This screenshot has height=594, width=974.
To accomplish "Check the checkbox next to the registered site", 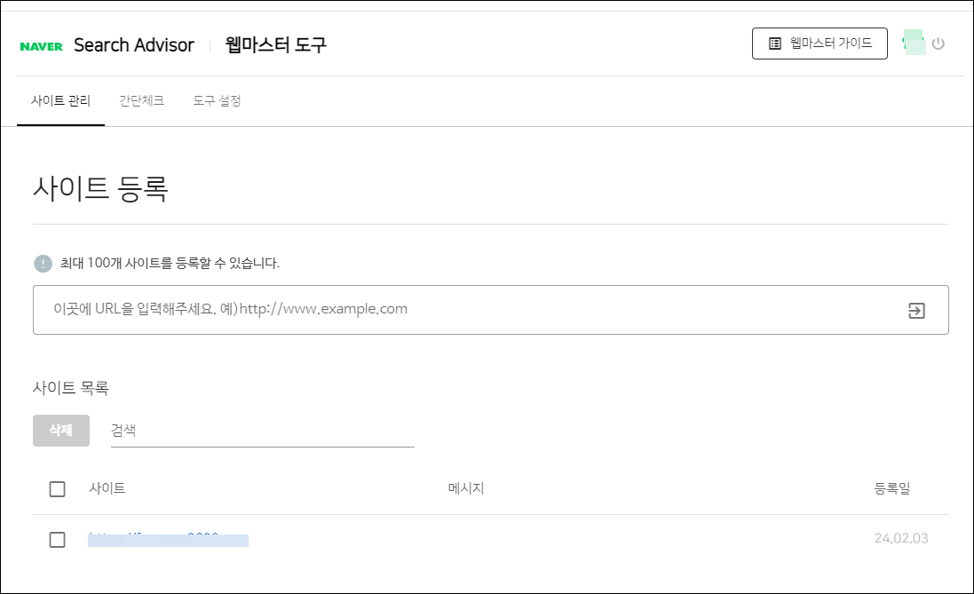I will coord(58,538).
